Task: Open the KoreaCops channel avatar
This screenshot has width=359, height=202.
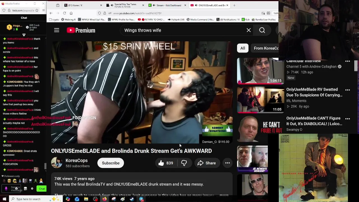Action: [x=57, y=163]
